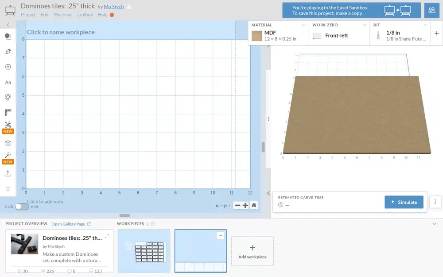Zoom in canvas with plus button
This screenshot has height=277, width=443.
pos(245,205)
